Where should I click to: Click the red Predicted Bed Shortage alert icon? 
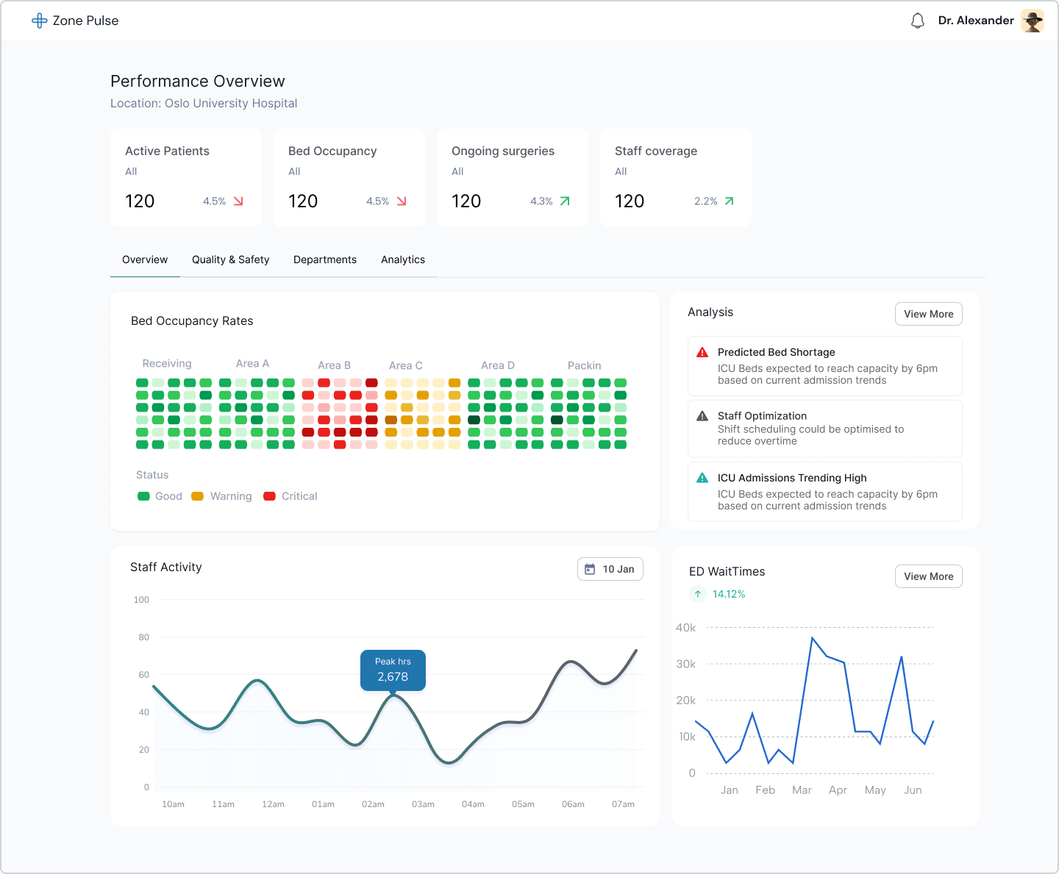(x=702, y=352)
